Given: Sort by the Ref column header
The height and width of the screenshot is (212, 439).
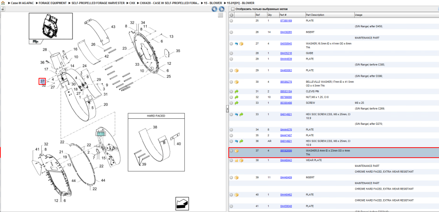Looking at the screenshot, I should tap(258, 15).
